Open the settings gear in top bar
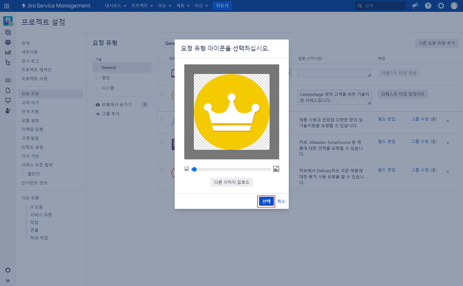This screenshot has width=463, height=286. [441, 6]
